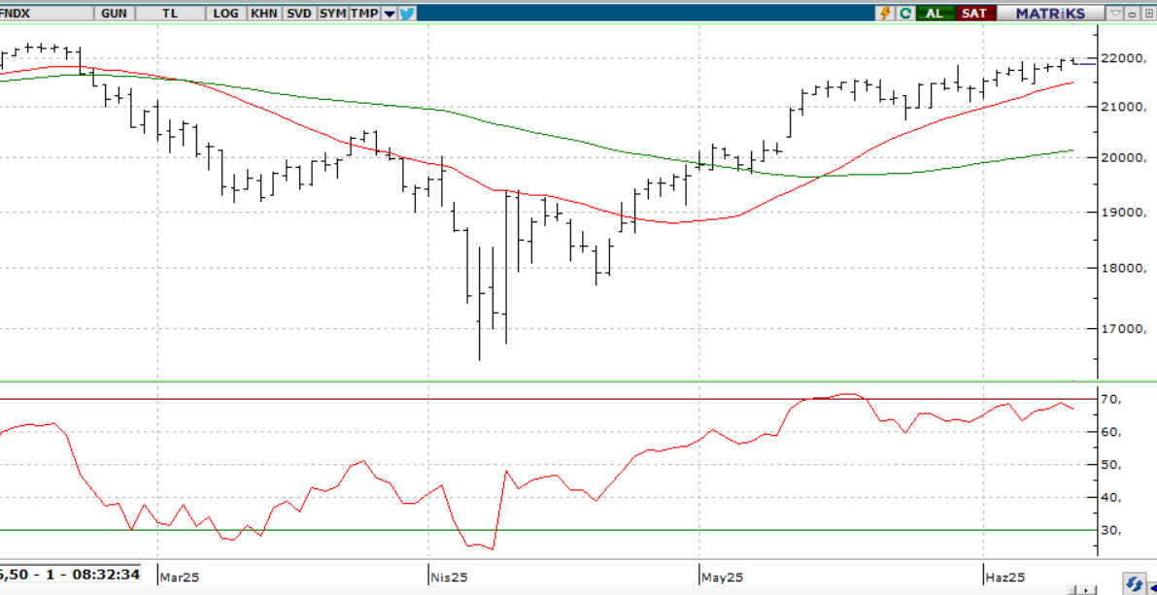This screenshot has width=1157, height=595.
Task: Click the Haz25 date label
Action: tap(1006, 577)
